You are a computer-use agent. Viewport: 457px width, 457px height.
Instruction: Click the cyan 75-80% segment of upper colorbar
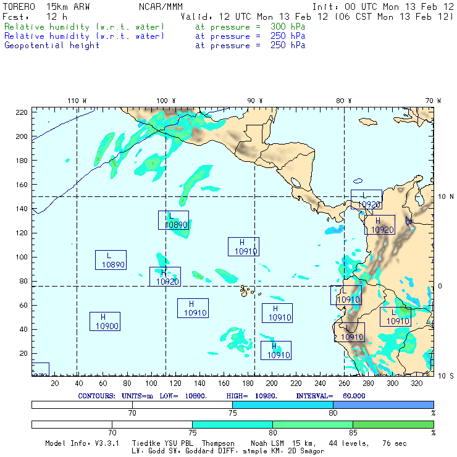pos(283,405)
